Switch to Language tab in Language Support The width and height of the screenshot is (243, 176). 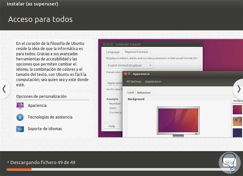coord(113,52)
